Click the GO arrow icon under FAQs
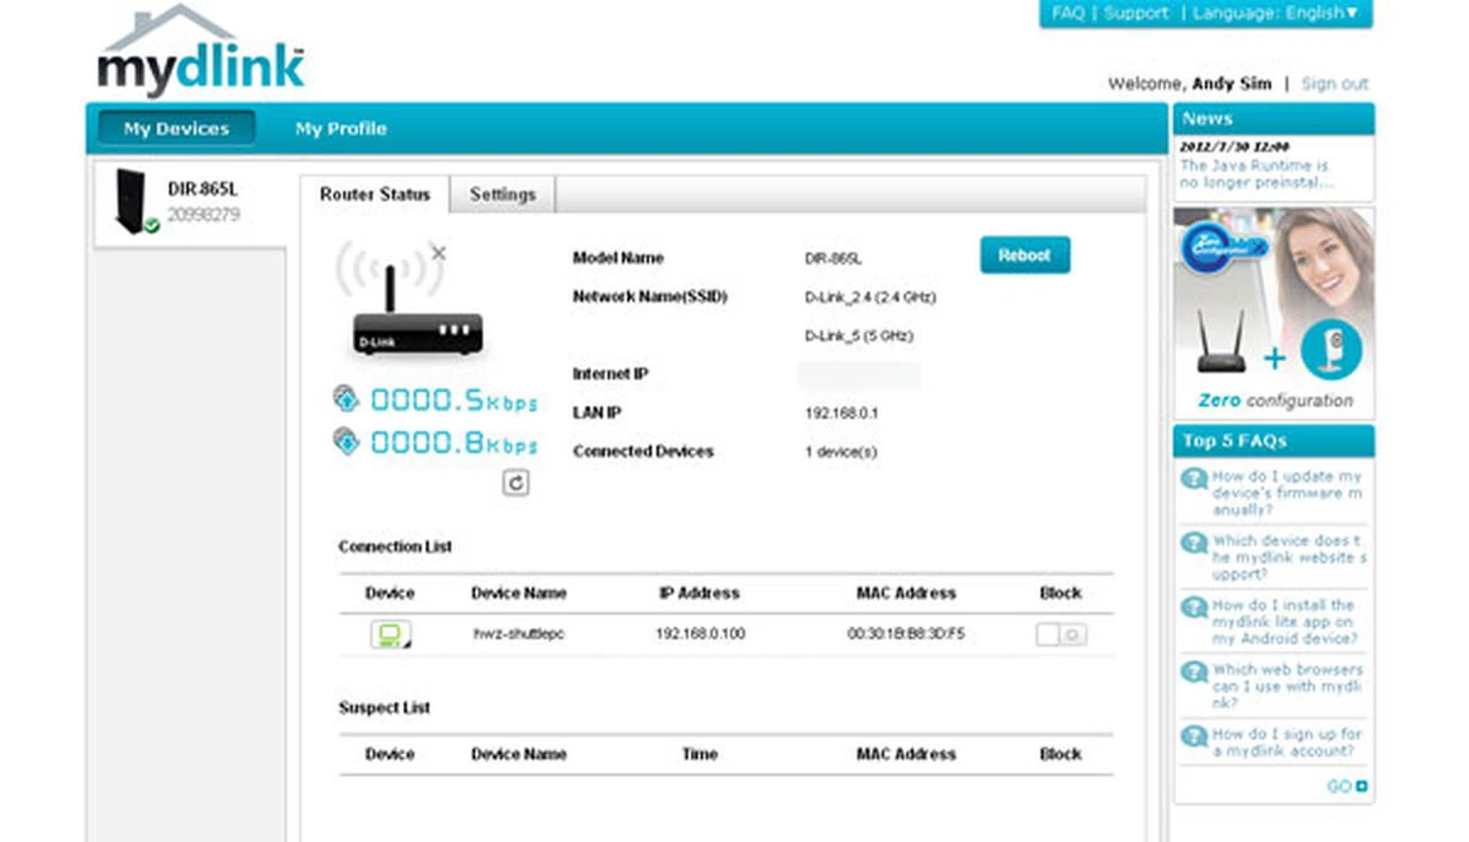1469x842 pixels. (x=1361, y=786)
